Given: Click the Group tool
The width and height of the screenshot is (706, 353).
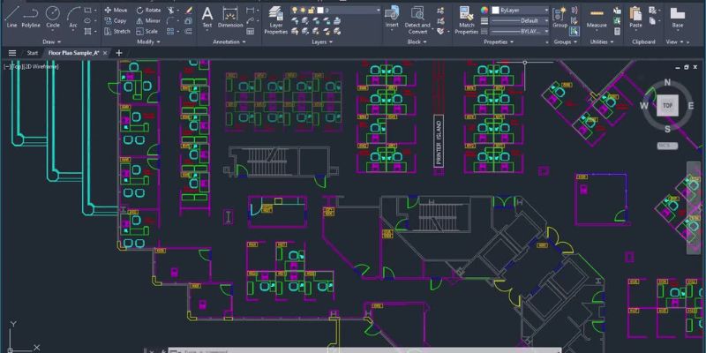Looking at the screenshot, I should (560, 18).
